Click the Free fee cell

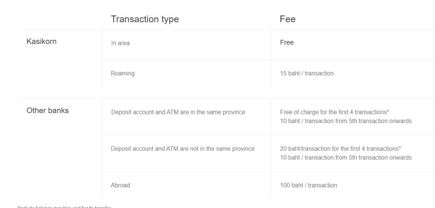pos(287,42)
